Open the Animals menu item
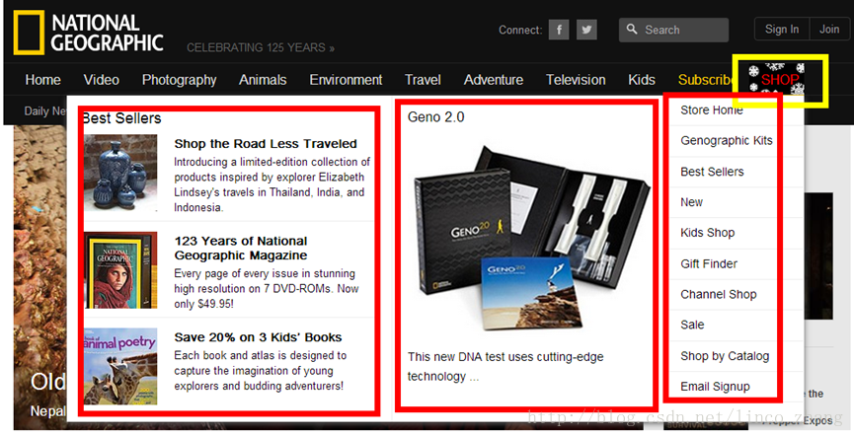 tap(263, 80)
